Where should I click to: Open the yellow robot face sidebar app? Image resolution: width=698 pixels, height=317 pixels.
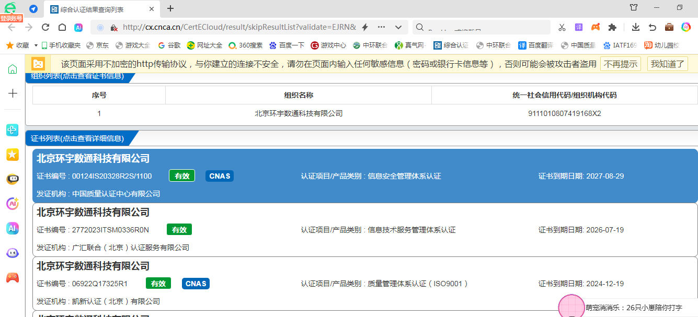click(13, 179)
